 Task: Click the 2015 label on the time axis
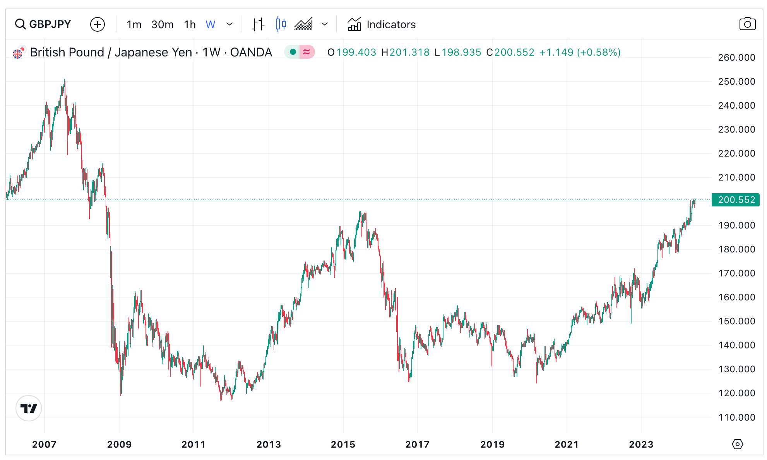pos(344,445)
